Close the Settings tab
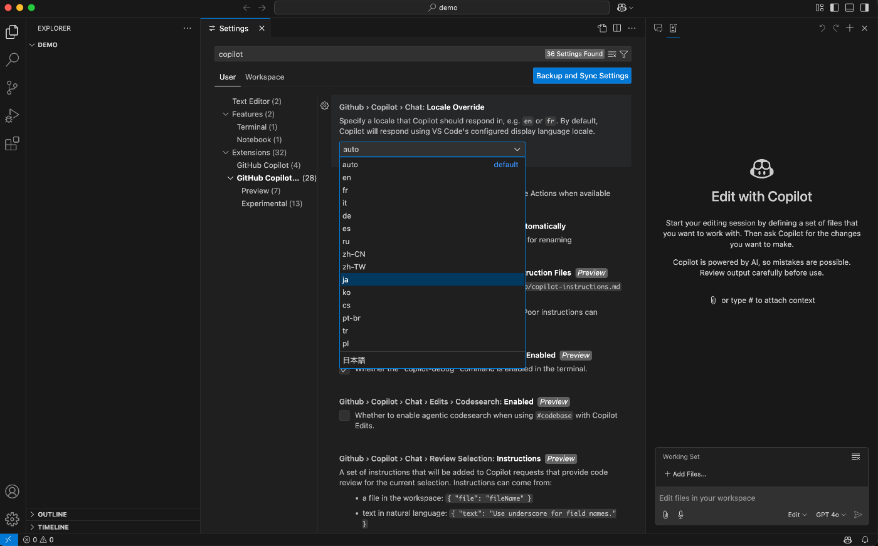878x546 pixels. [262, 28]
